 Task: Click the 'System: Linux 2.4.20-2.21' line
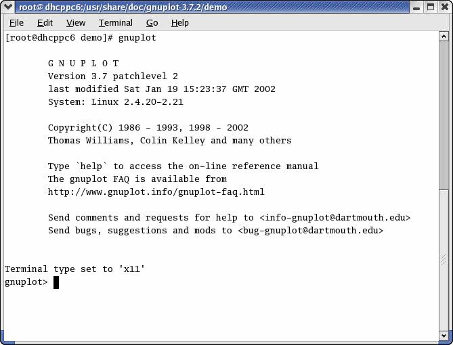[116, 102]
